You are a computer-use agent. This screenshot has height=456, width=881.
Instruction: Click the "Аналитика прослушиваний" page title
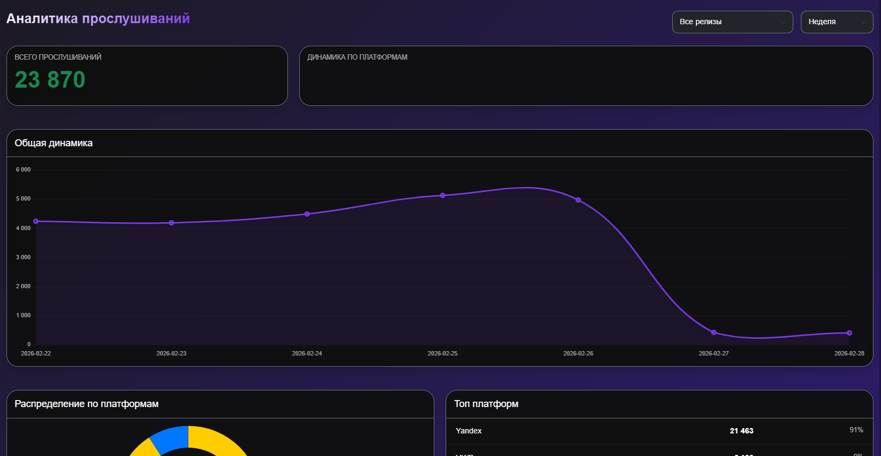click(98, 19)
